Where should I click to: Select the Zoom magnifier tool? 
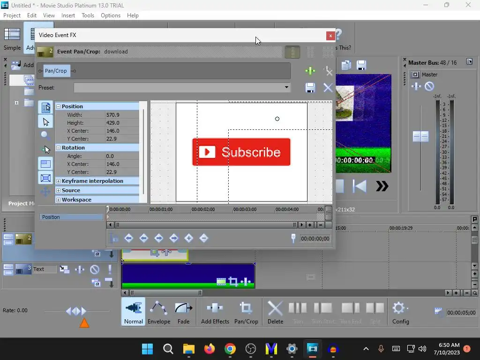[45, 135]
